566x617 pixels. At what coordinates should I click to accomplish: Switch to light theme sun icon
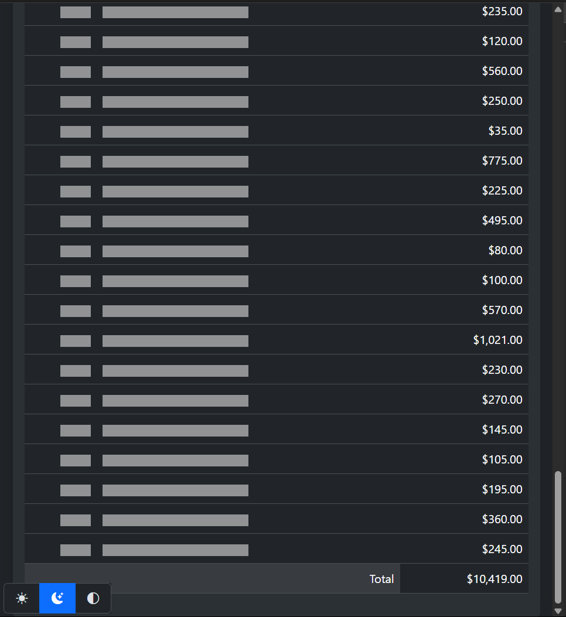point(22,598)
